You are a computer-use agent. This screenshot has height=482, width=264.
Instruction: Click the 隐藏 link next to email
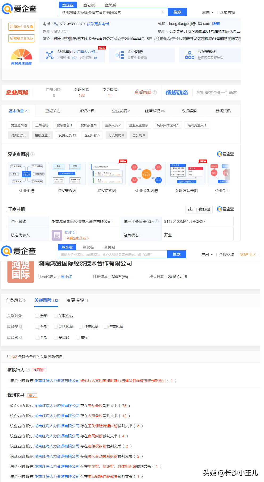216,24
